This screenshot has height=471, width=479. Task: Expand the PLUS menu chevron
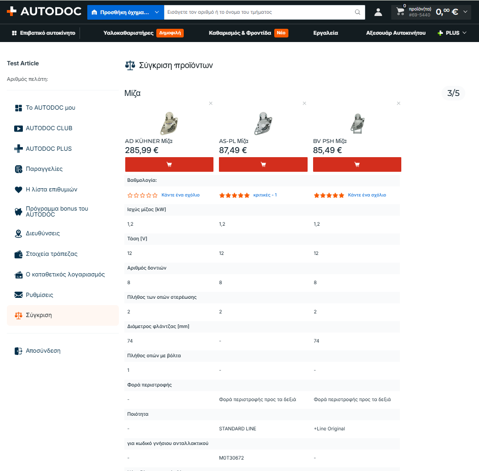[465, 32]
